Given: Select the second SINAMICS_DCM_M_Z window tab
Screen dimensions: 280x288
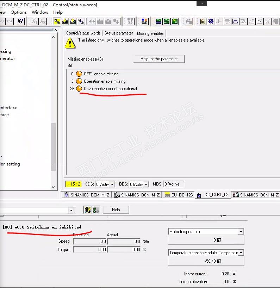Looking at the screenshot, I should point(137,195).
